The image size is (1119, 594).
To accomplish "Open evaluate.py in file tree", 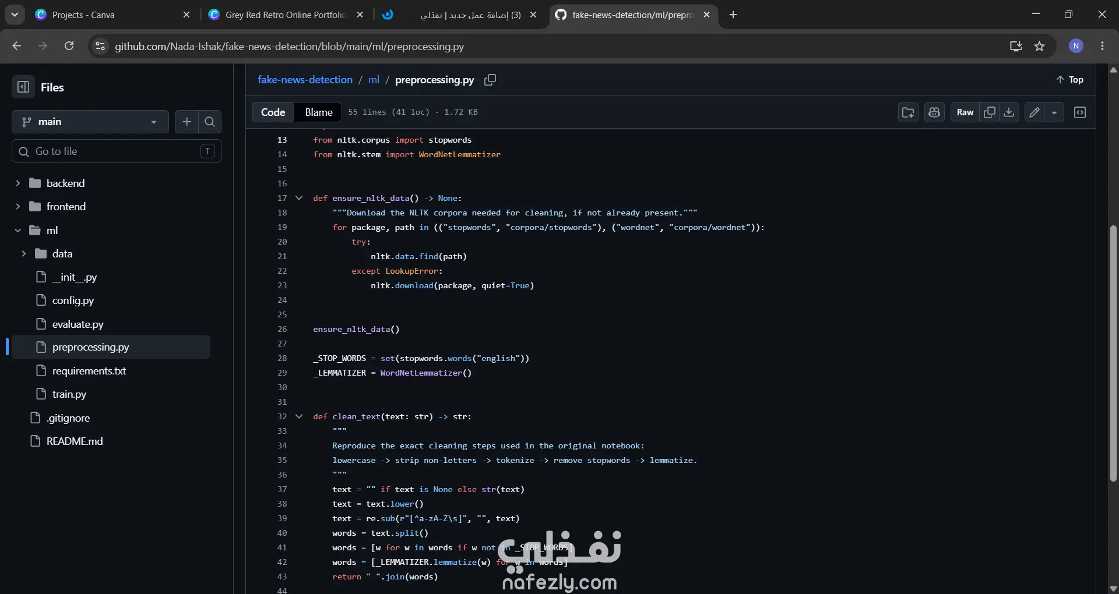I will point(78,324).
